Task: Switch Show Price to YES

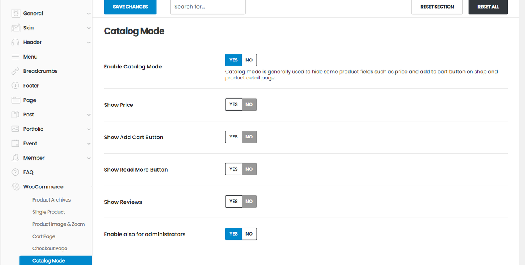Action: pos(233,104)
